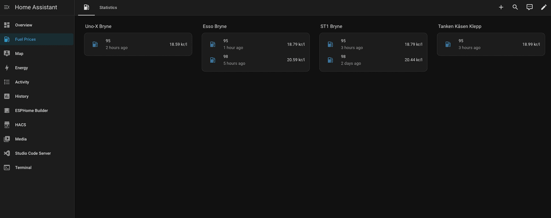551x218 pixels.
Task: Click ST1 Bryne's 18.79 kr/l price
Action: coord(413,45)
